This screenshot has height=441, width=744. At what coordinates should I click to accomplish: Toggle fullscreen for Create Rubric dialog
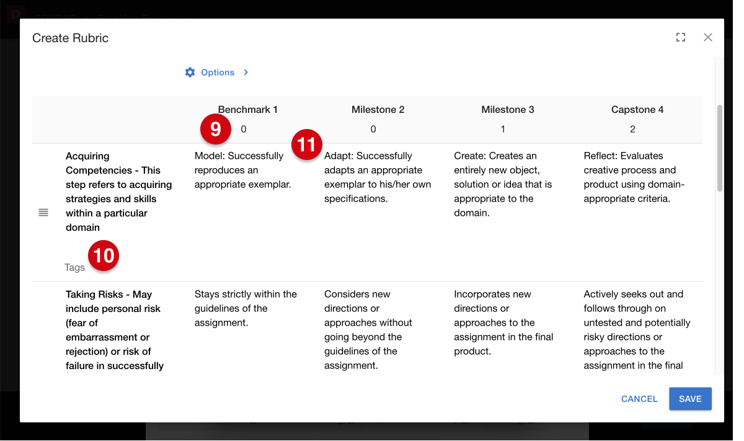coord(681,37)
